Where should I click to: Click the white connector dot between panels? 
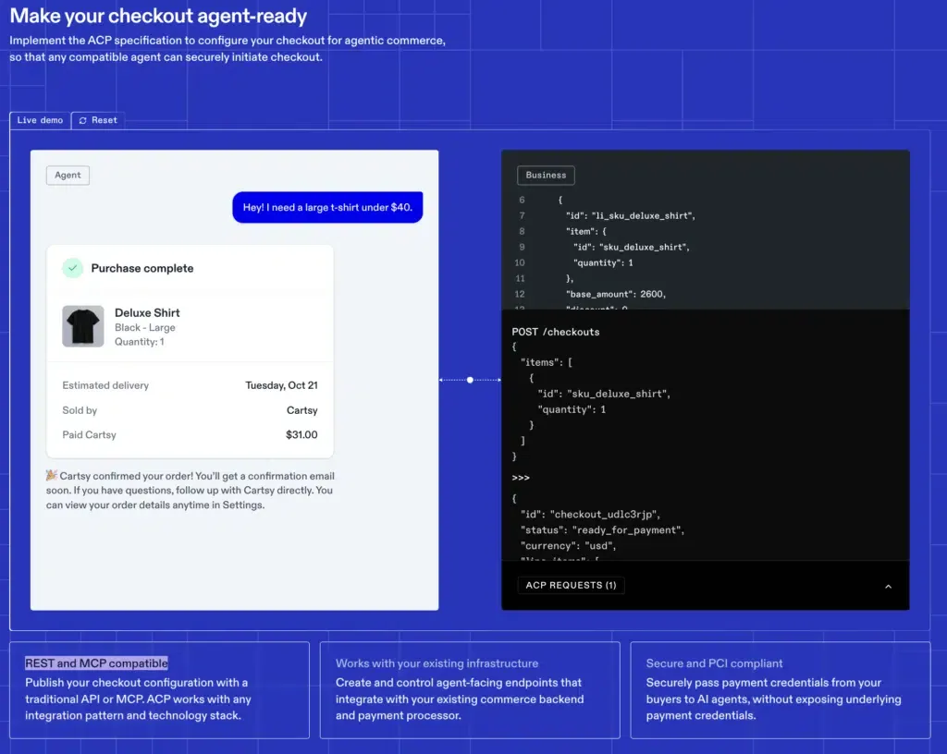coord(470,380)
